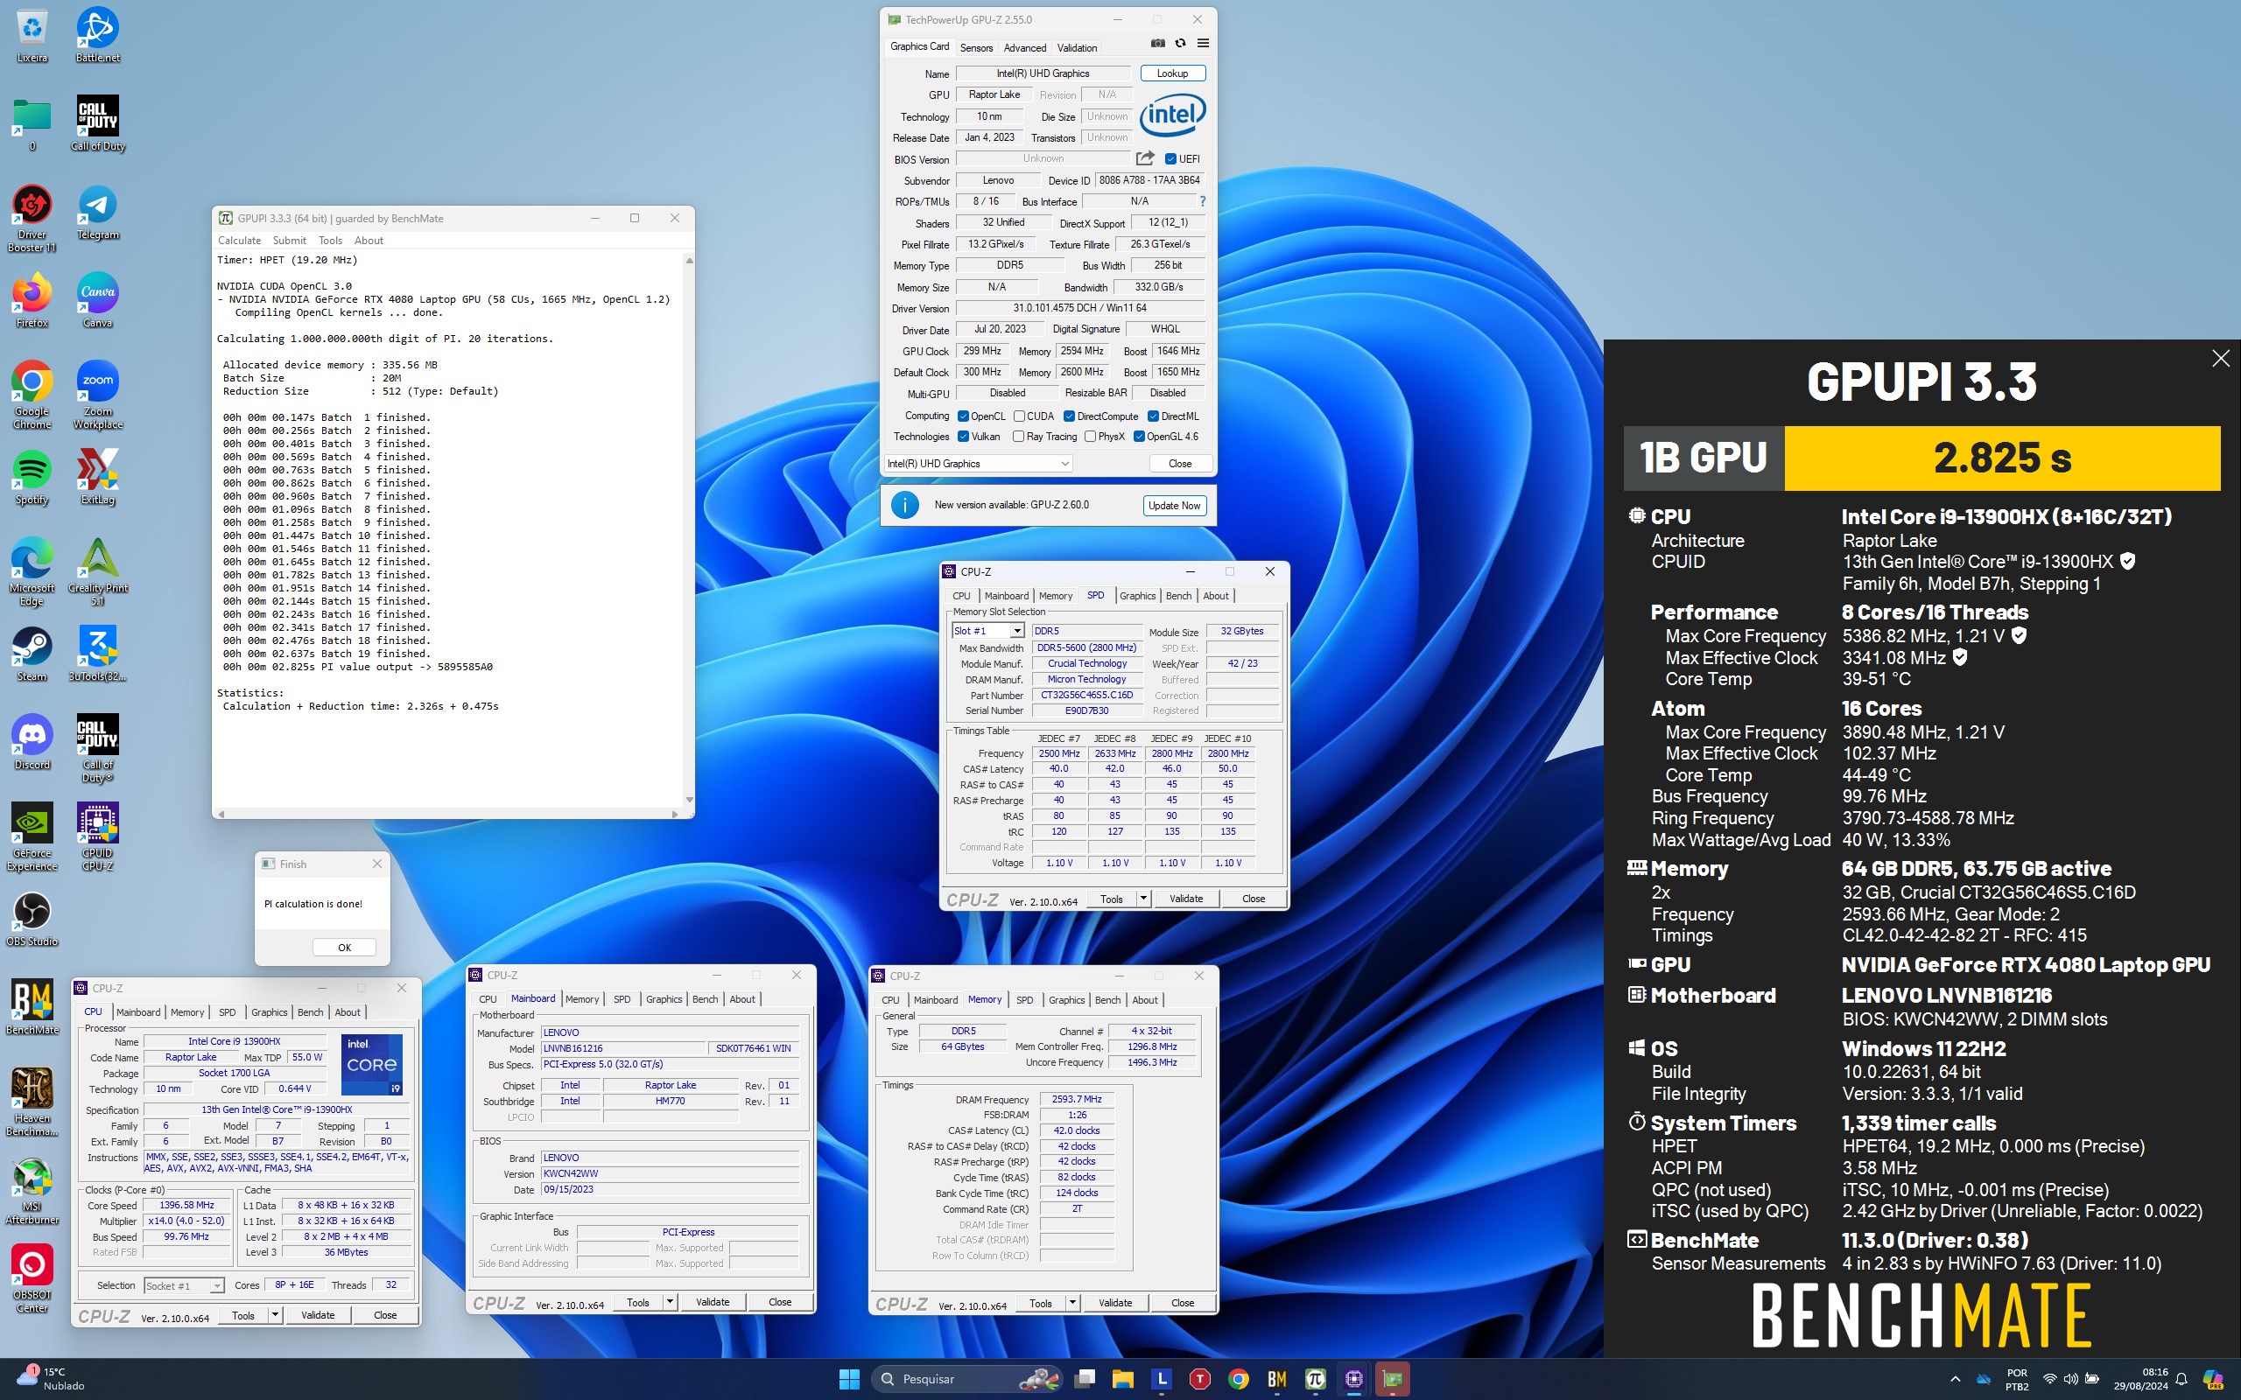Select the Bench tab in CPU-Z SPD window
This screenshot has height=1400, width=2241.
(x=1178, y=595)
